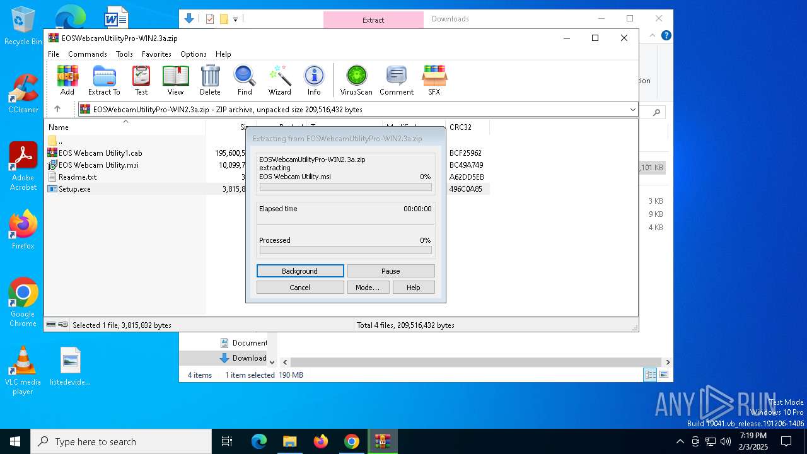Launch the Wizard wand icon

click(279, 80)
